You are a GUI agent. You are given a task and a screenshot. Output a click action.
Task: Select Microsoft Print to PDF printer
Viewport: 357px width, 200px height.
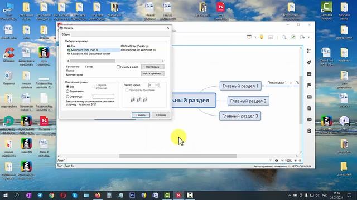[x=83, y=50]
